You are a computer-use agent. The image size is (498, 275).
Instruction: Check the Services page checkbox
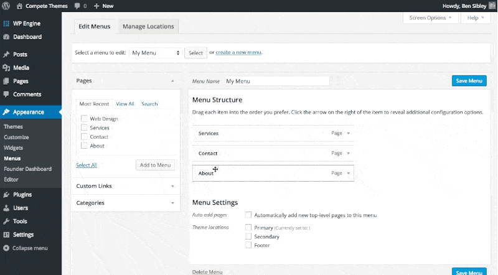(84, 128)
